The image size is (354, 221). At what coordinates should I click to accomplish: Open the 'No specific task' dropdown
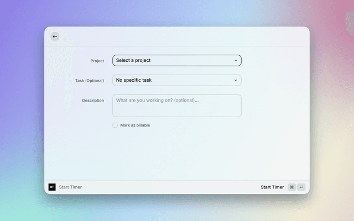click(176, 80)
